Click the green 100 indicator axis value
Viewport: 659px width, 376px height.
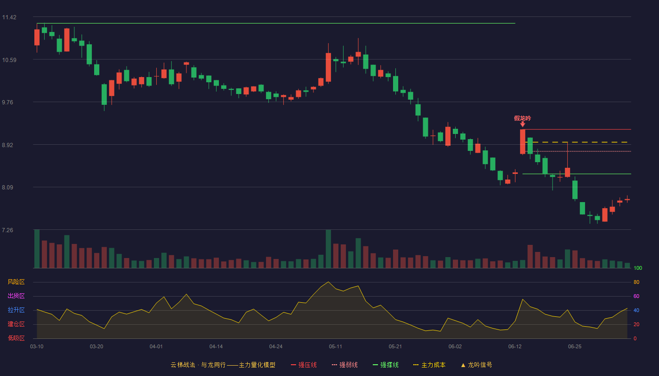638,268
